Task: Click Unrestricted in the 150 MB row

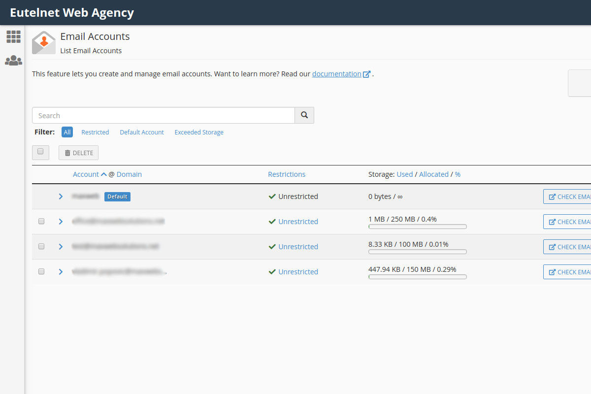Action: (x=298, y=272)
